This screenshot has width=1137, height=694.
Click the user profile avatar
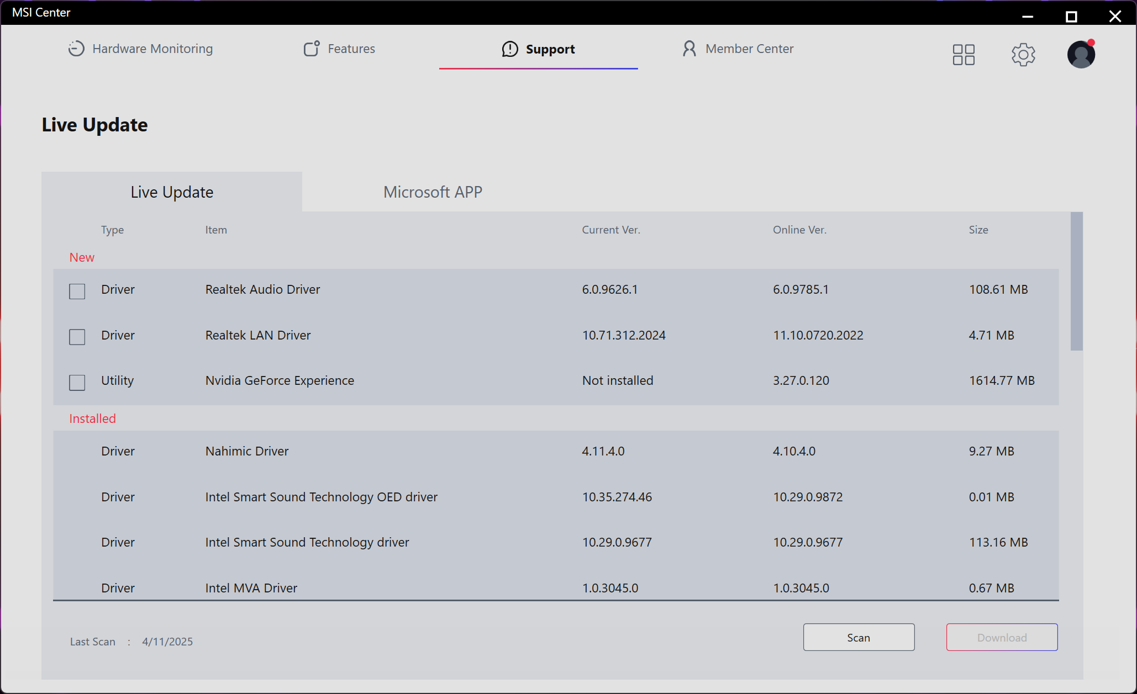(1081, 55)
